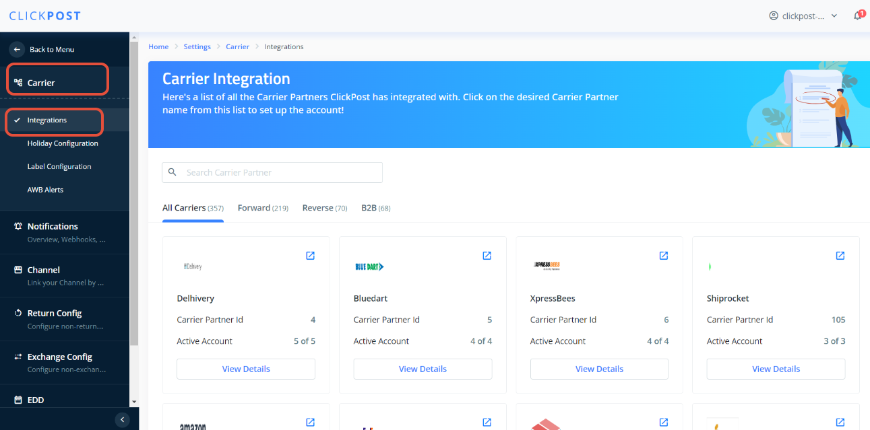Switch to the Forward tab
The height and width of the screenshot is (430, 870).
tap(263, 208)
